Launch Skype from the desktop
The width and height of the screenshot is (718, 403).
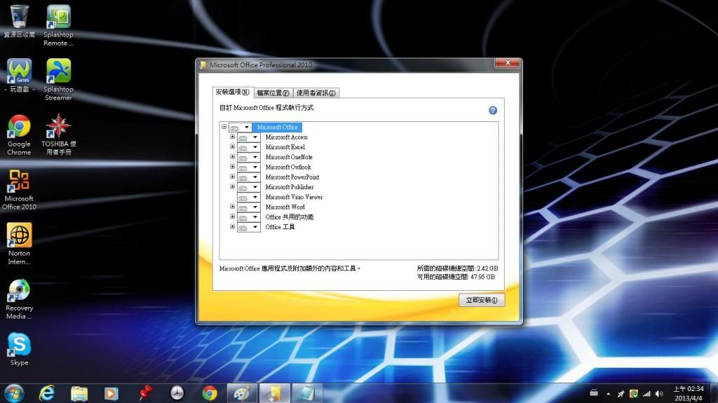click(19, 350)
